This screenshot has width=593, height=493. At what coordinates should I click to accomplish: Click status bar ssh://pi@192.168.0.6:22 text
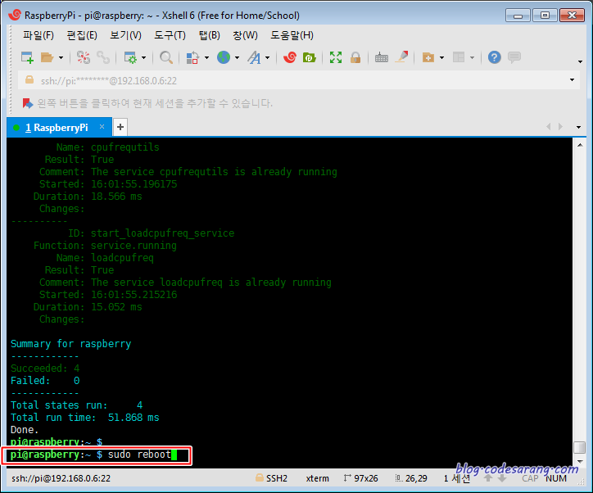[x=61, y=478]
